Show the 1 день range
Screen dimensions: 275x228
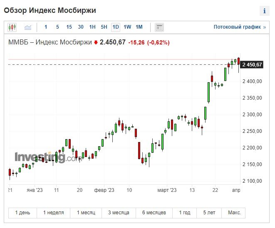(22, 213)
